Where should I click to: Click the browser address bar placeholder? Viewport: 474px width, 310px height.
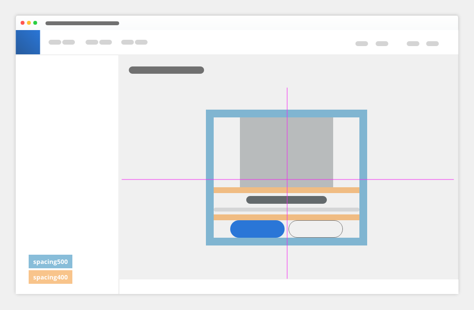(x=82, y=23)
